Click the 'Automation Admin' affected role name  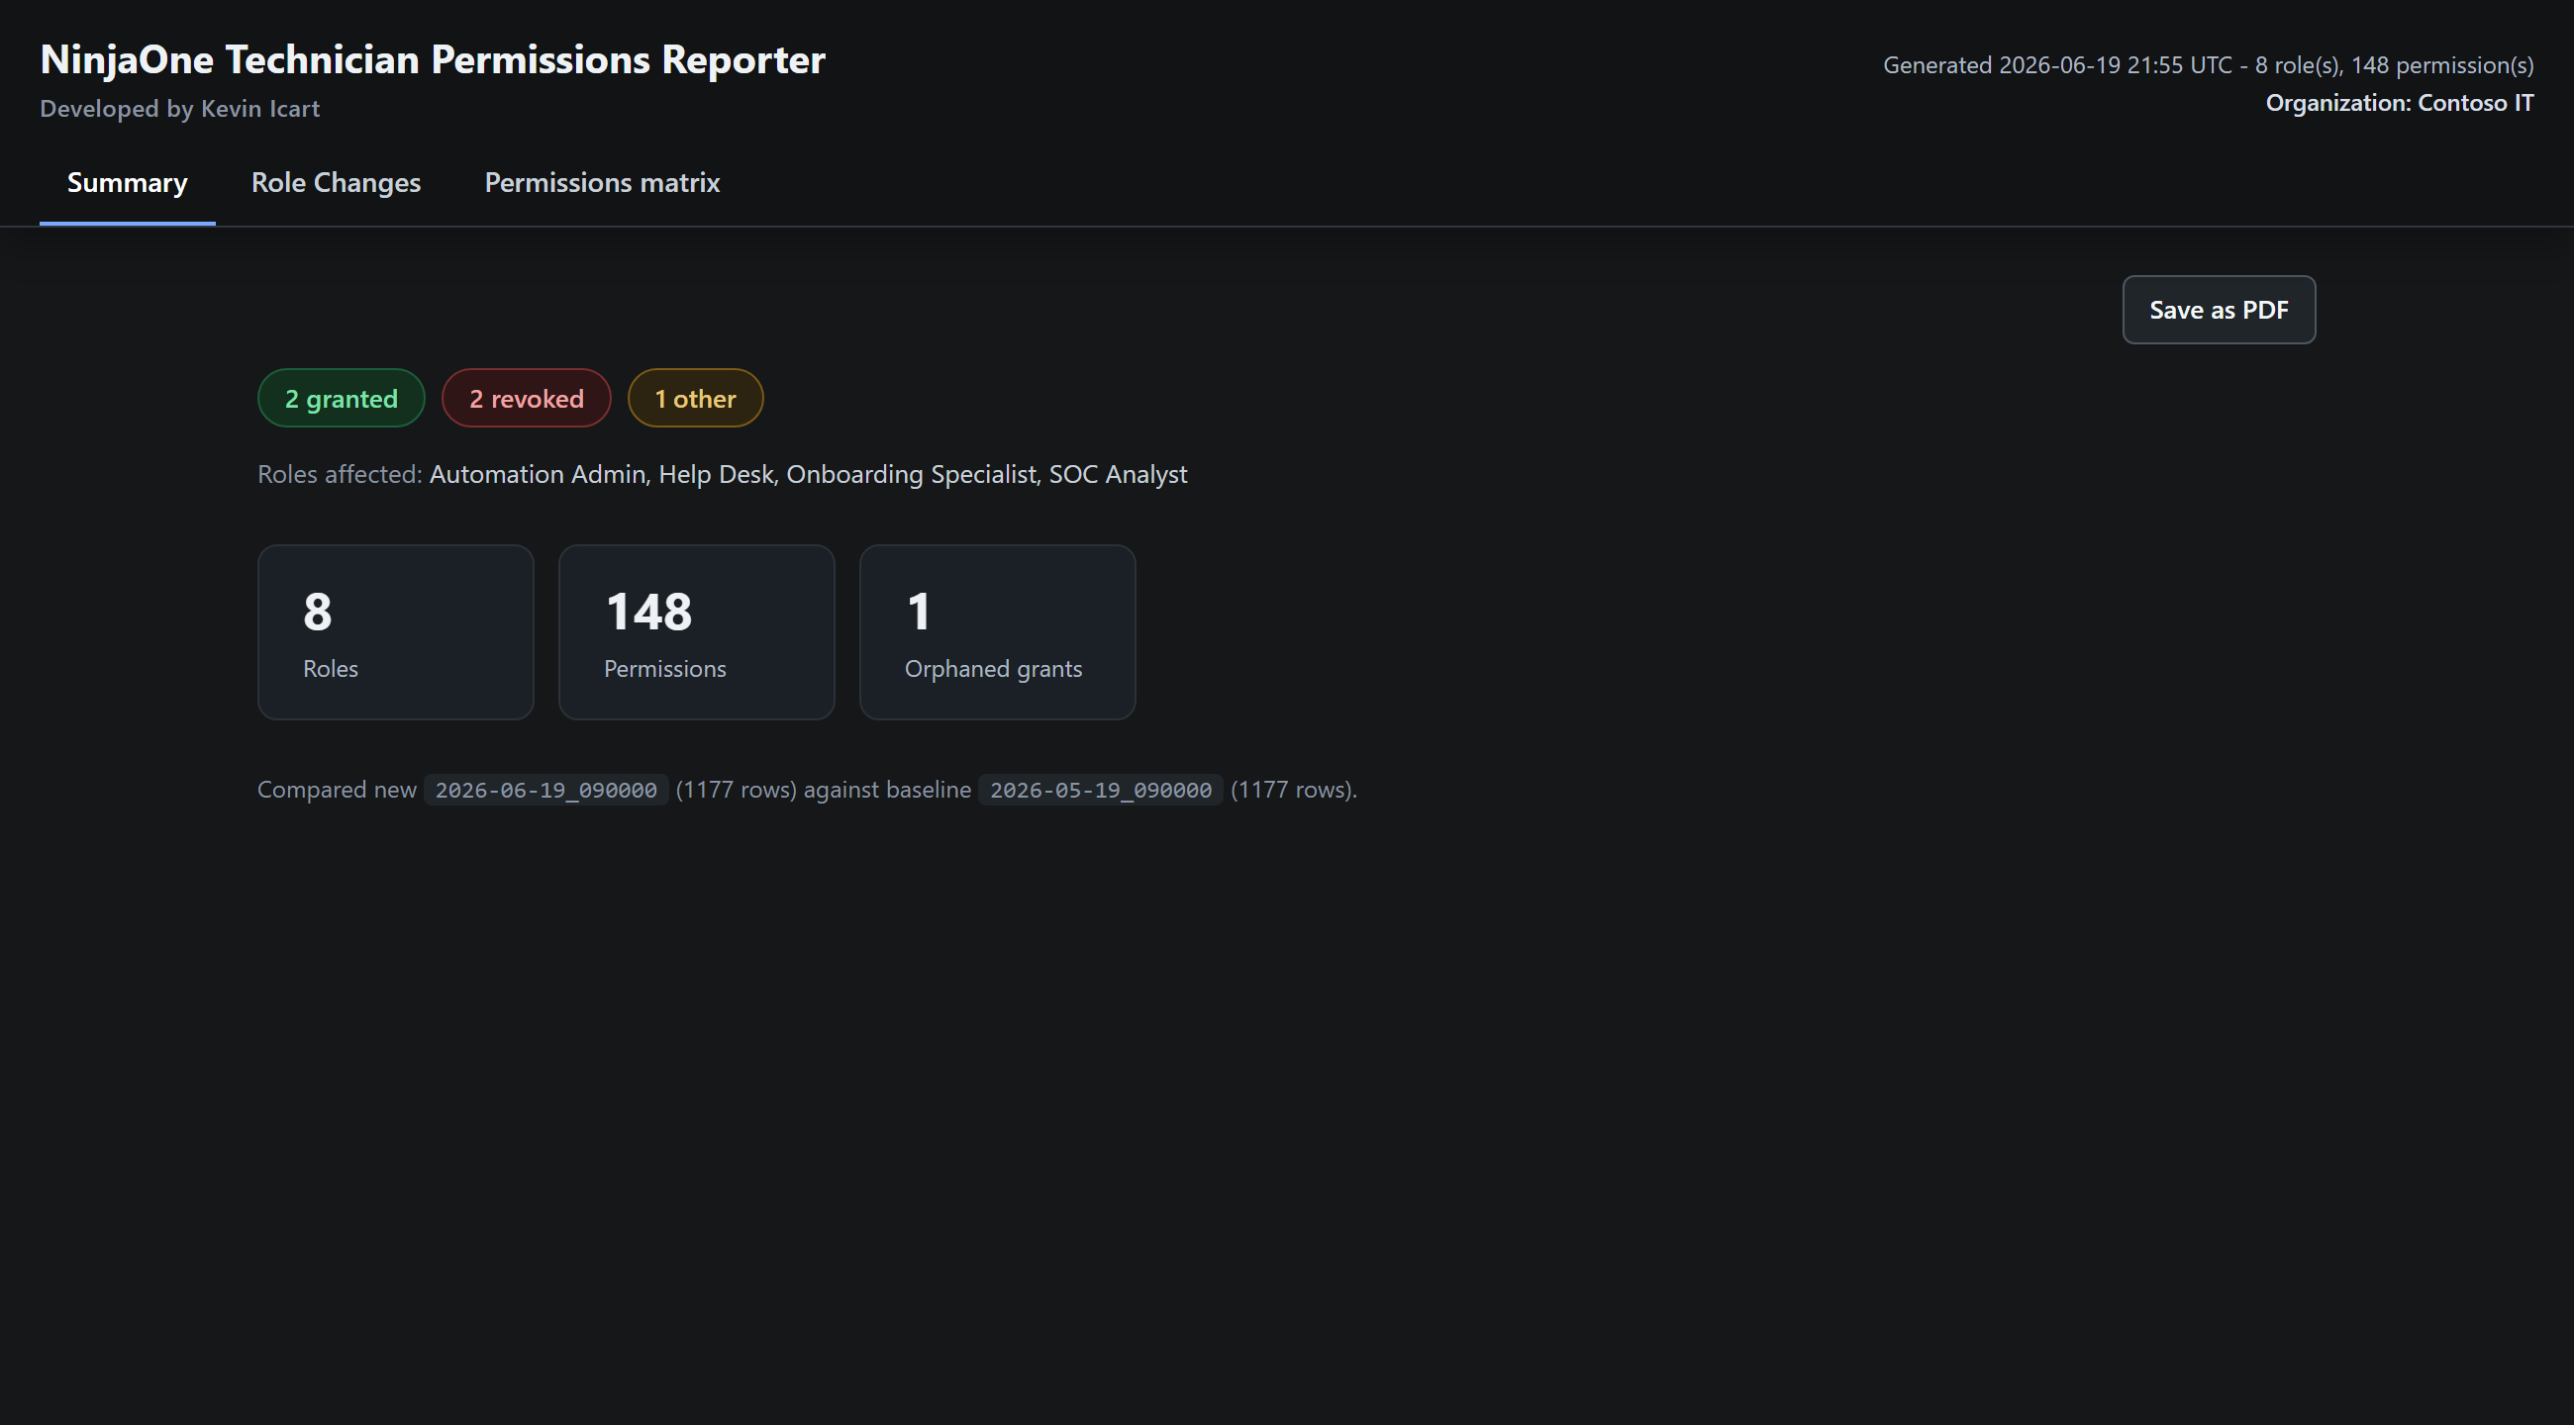538,474
